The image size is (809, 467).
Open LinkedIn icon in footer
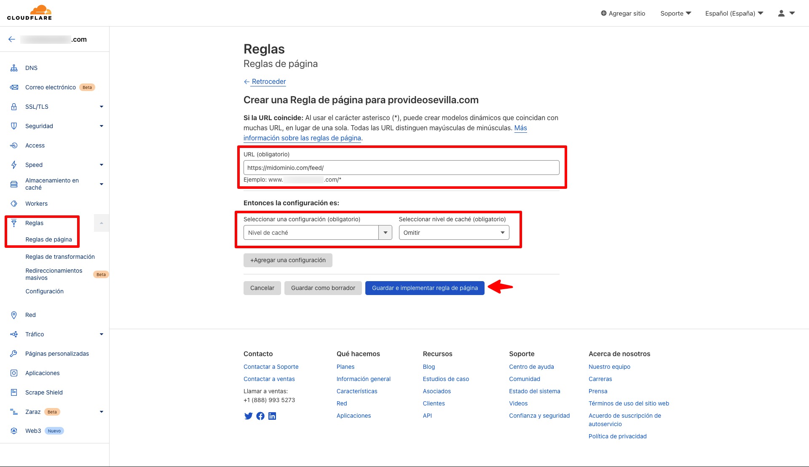pyautogui.click(x=272, y=416)
